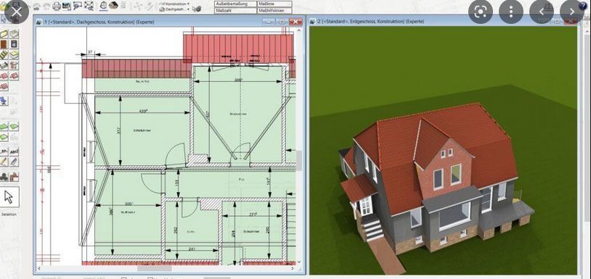Choose the brown door tool icon
This screenshot has width=591, height=279.
click(4, 44)
